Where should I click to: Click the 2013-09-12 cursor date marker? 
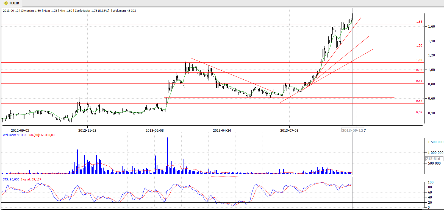(x=353, y=130)
